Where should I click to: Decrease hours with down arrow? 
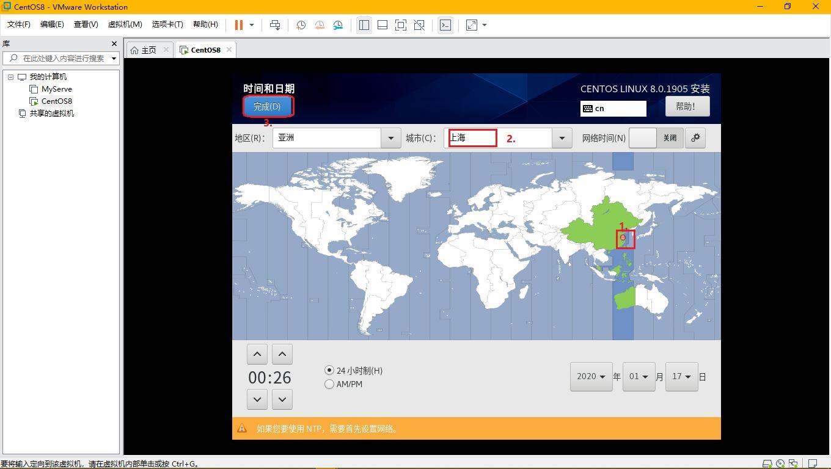(x=257, y=399)
